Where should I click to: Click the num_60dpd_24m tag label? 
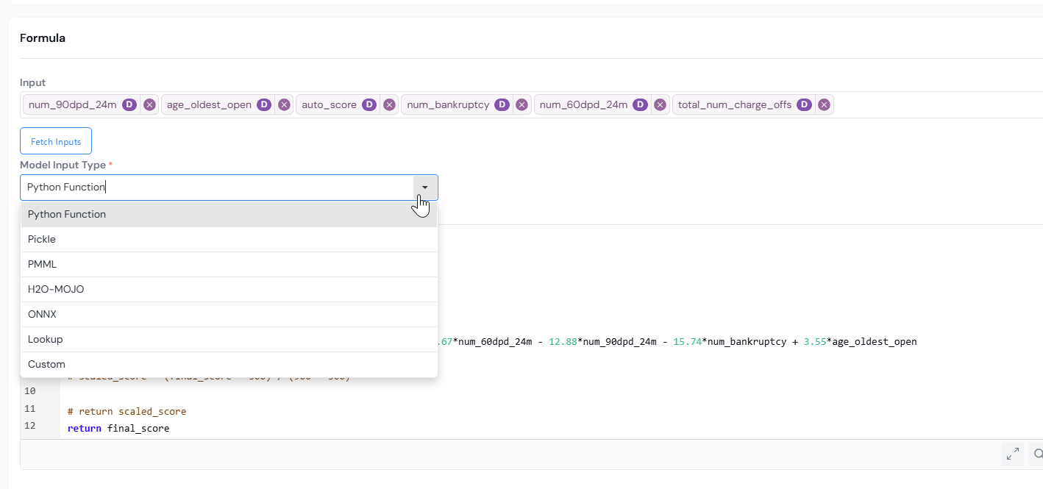tap(584, 105)
